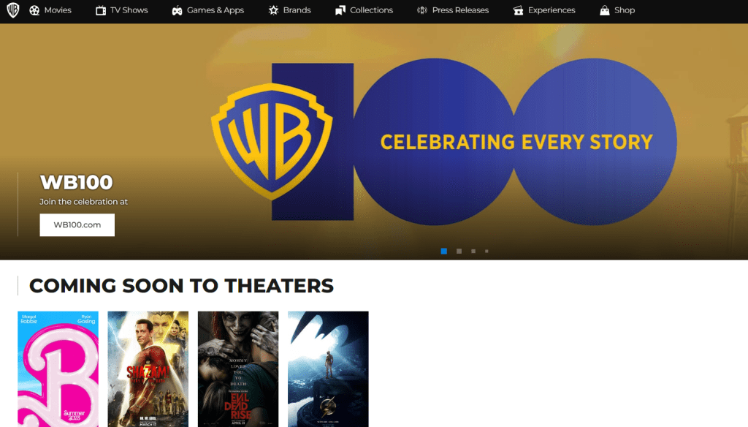Switch to the second carousel slide dot
Viewport: 748px width, 427px height.
459,251
